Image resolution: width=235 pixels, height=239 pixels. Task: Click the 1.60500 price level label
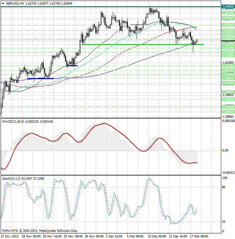pyautogui.click(x=228, y=83)
